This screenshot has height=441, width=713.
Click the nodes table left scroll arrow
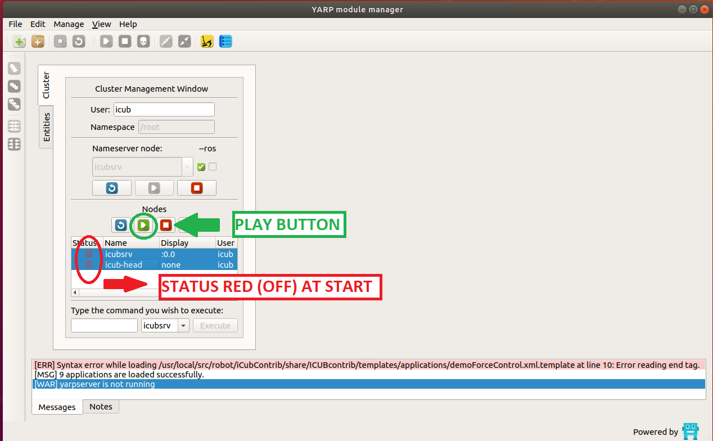click(x=75, y=293)
